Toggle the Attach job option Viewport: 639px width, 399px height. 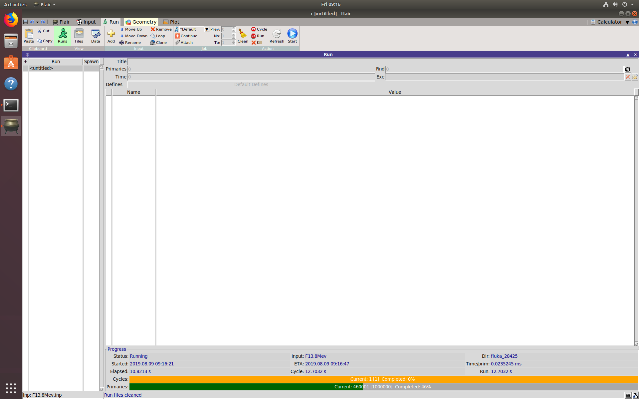[184, 43]
